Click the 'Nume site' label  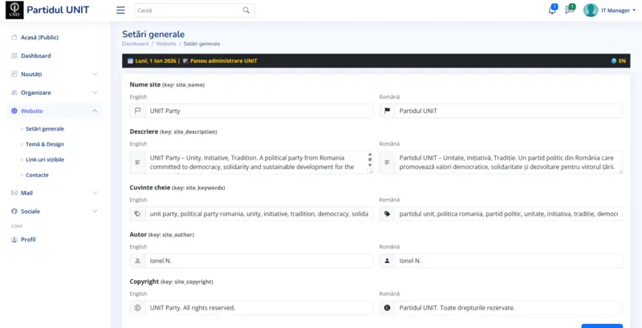[x=145, y=85]
